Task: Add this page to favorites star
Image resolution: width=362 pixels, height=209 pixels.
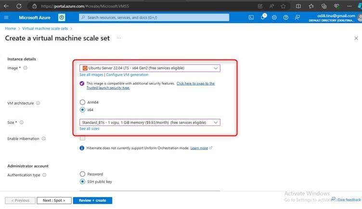Action: tap(283, 6)
